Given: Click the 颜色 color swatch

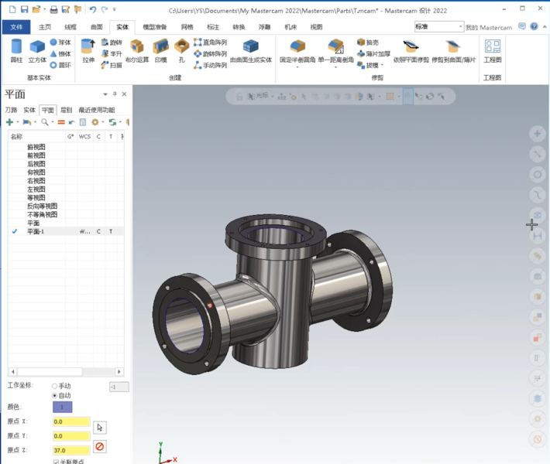Looking at the screenshot, I should click(x=63, y=407).
